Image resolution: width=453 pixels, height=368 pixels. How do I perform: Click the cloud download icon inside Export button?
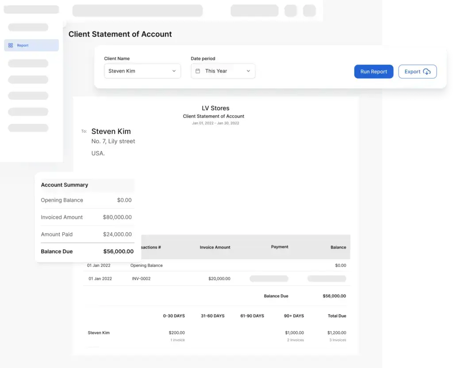[x=426, y=71]
